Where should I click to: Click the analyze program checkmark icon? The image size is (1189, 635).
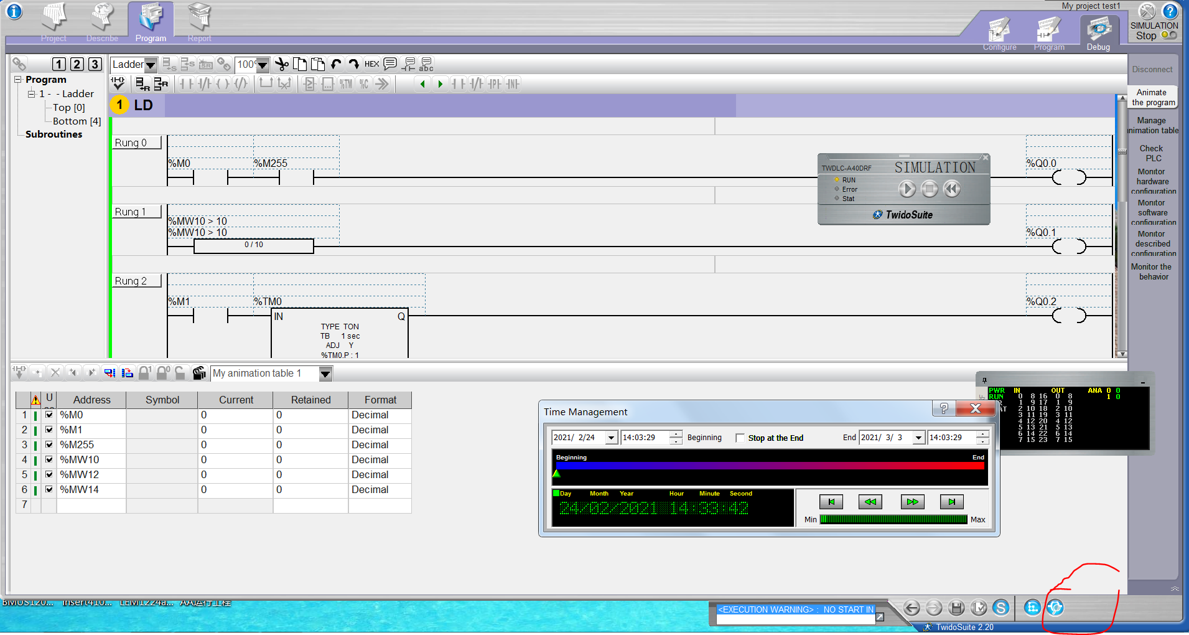click(118, 83)
